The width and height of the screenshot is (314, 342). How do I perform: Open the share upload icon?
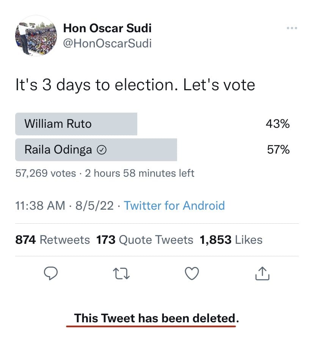coord(262,273)
